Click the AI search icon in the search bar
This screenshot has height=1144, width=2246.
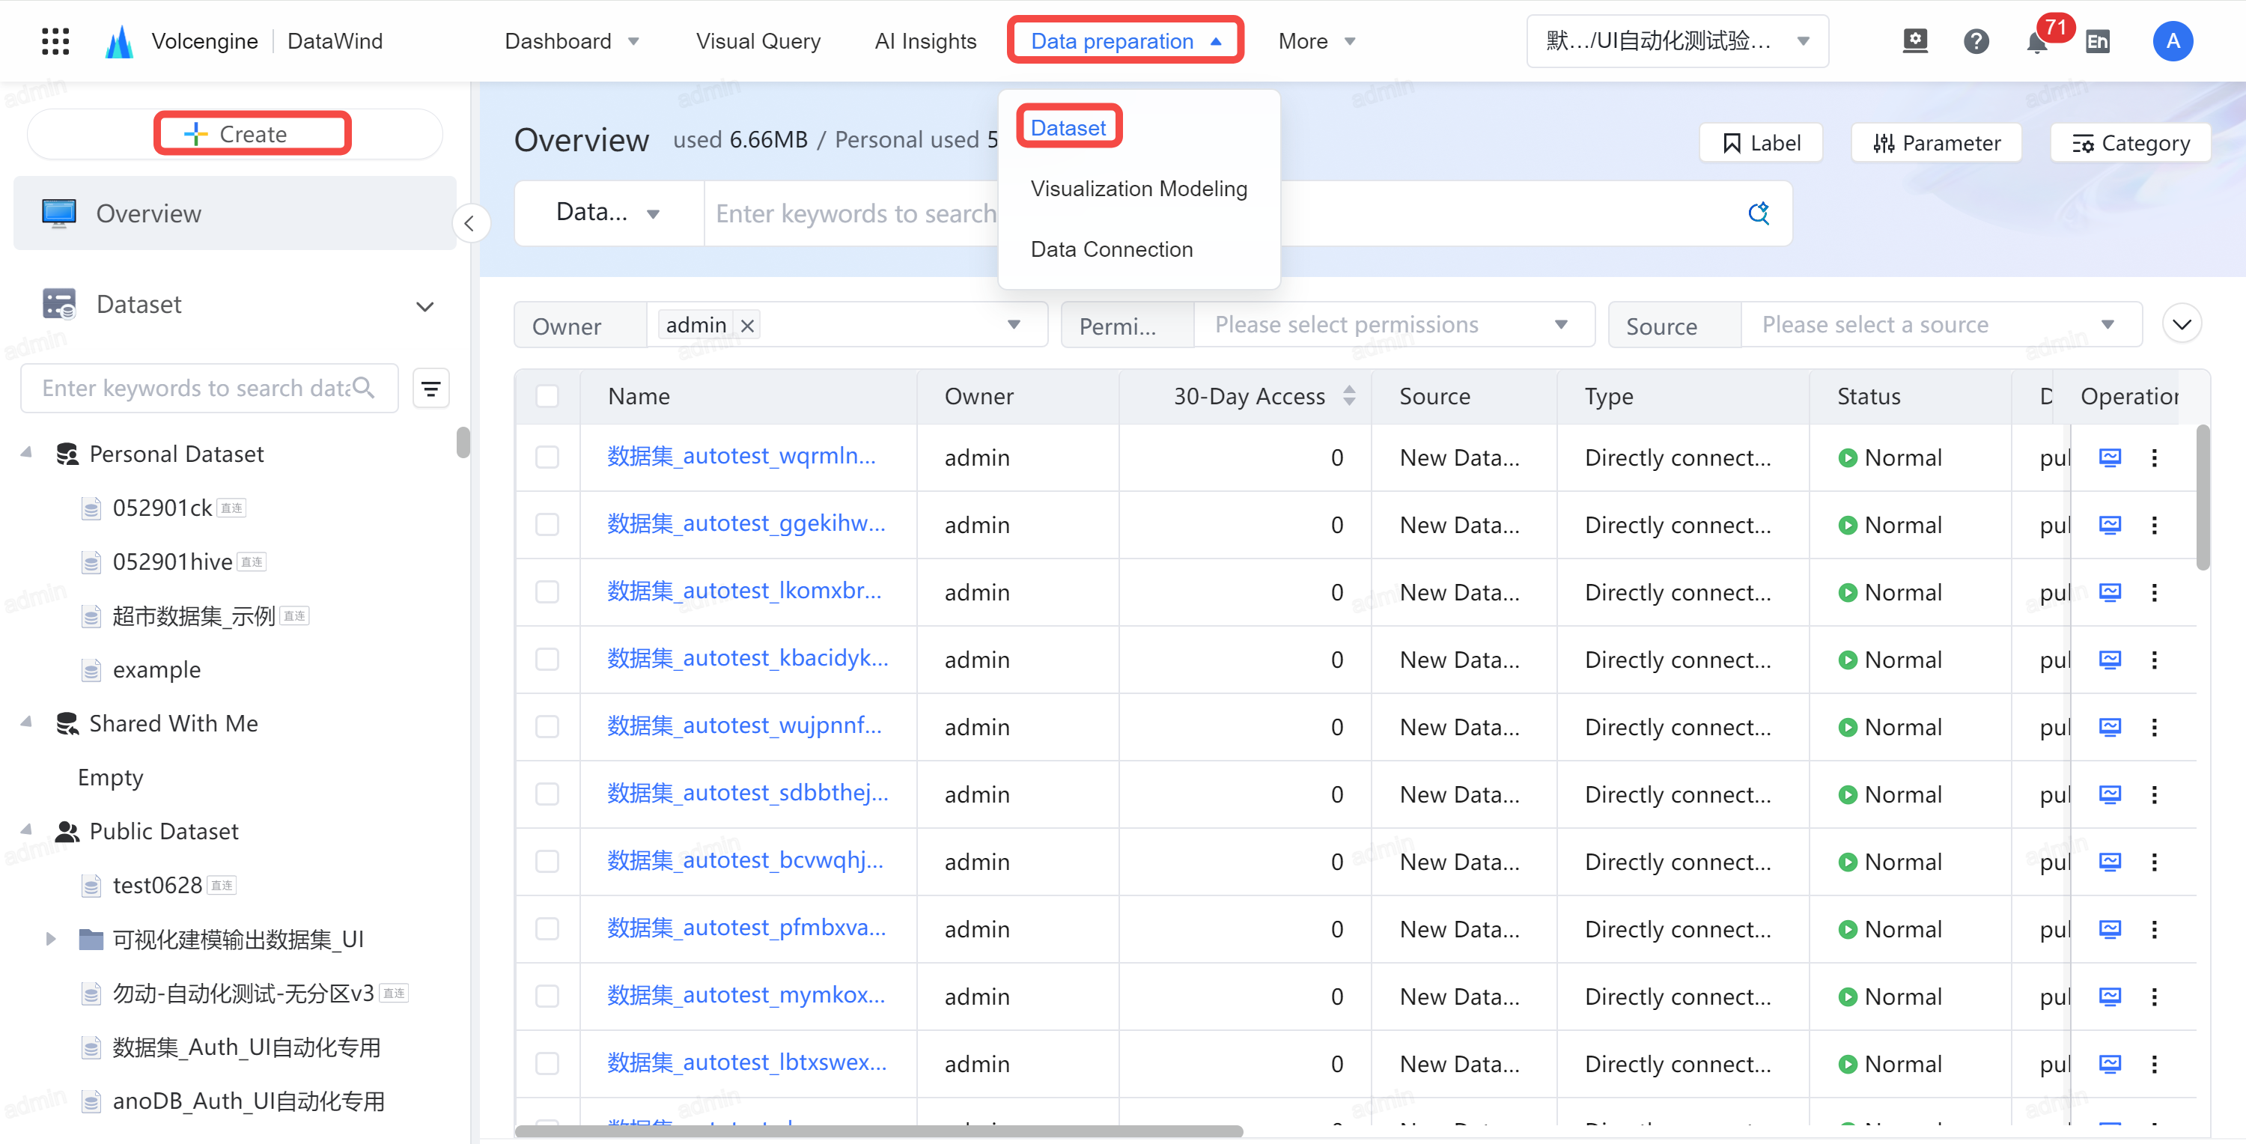[x=1759, y=213]
